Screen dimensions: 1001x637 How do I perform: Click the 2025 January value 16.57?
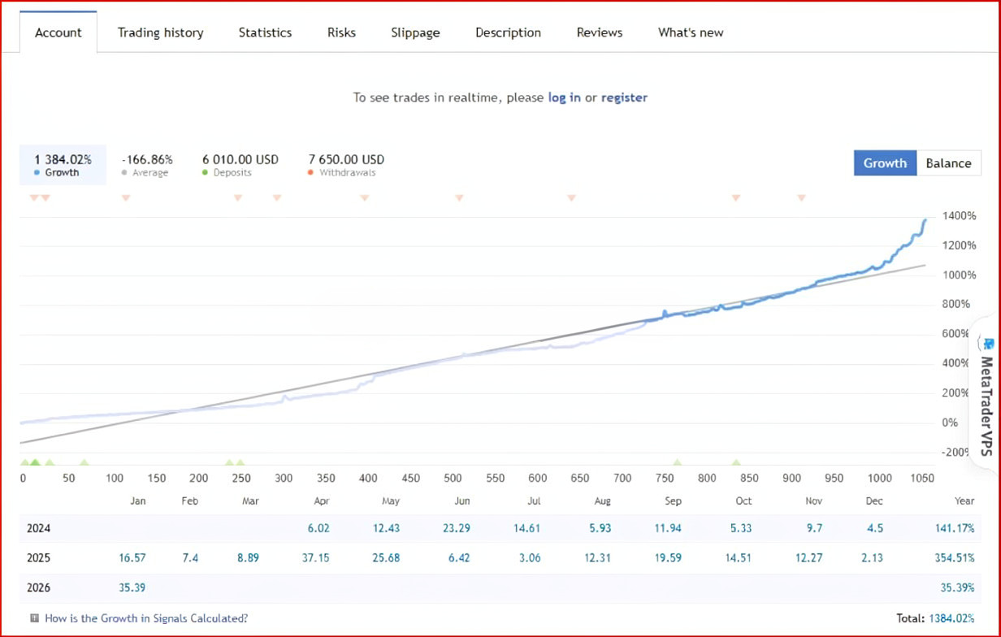pyautogui.click(x=130, y=557)
